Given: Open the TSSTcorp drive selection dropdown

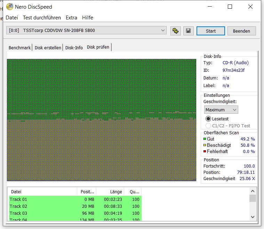Looking at the screenshot, I should coord(86,31).
